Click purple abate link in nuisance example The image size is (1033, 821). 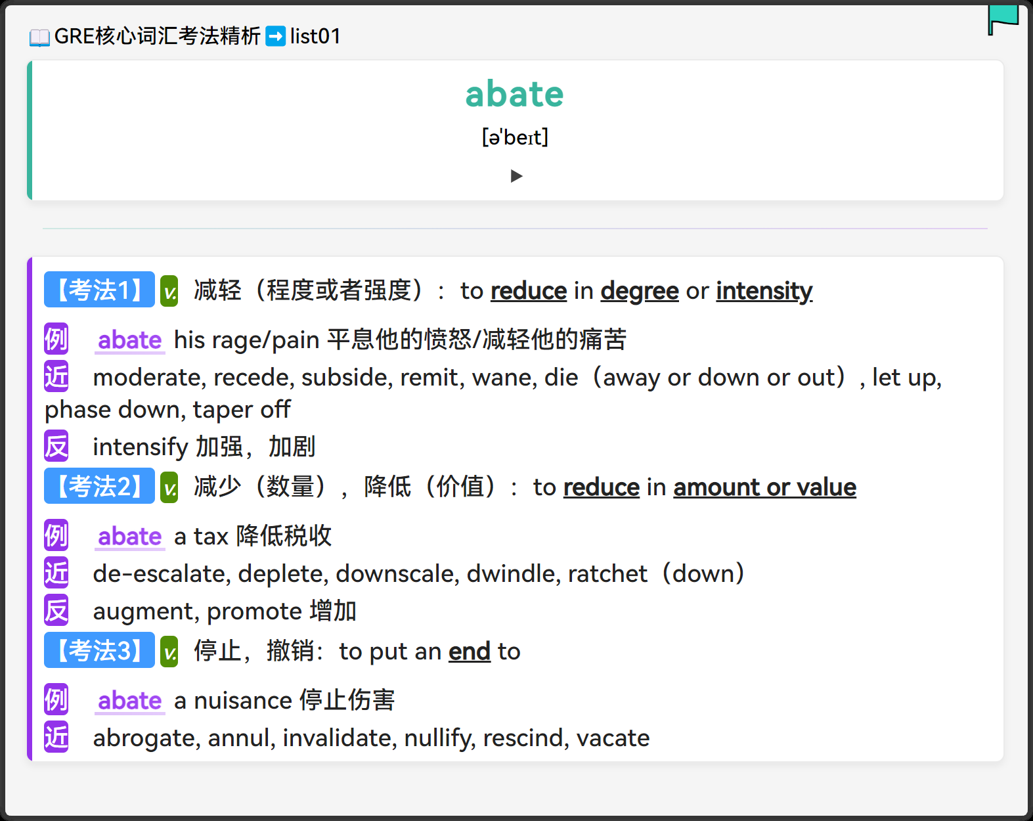coord(130,701)
